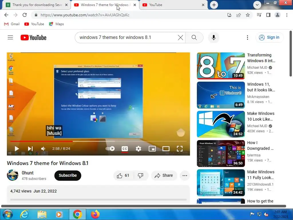
Task: Click the install/download page icon in address bar
Action: click(229, 15)
